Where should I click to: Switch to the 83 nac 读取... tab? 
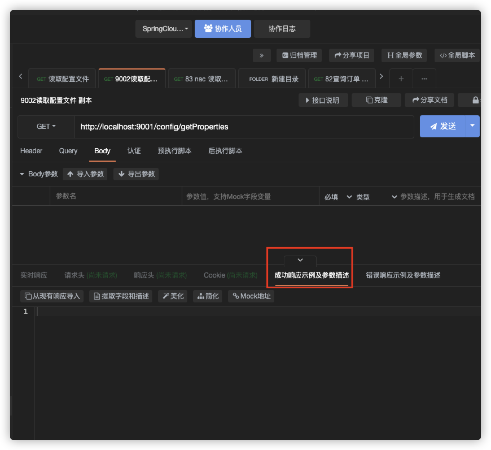(202, 79)
